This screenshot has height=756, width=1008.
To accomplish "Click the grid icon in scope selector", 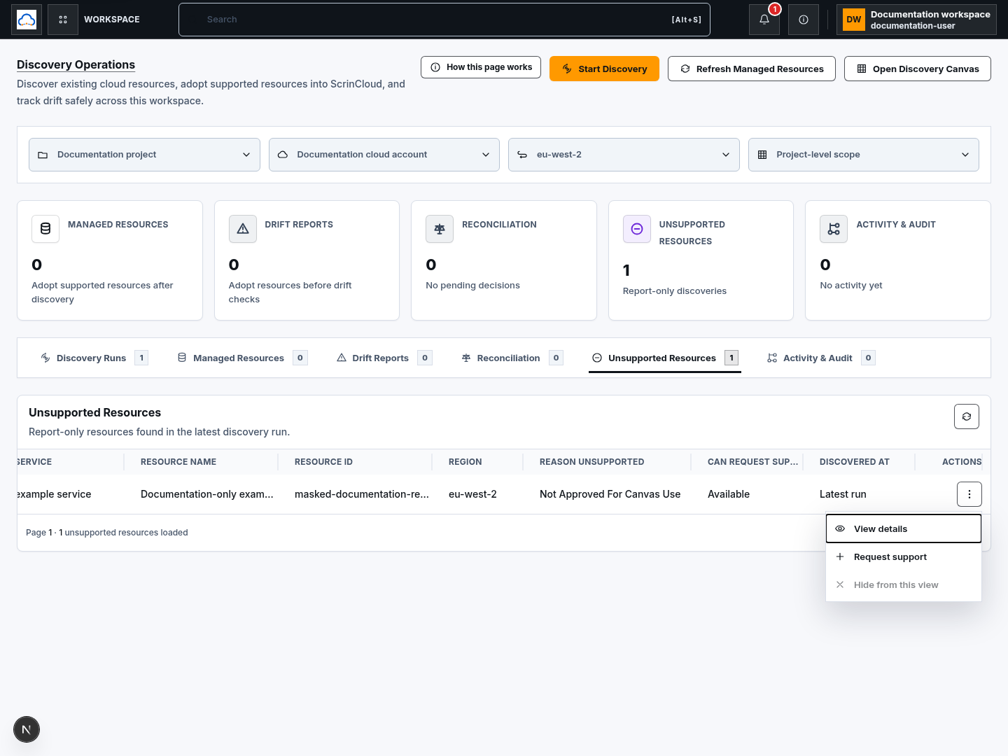I will coord(762,155).
